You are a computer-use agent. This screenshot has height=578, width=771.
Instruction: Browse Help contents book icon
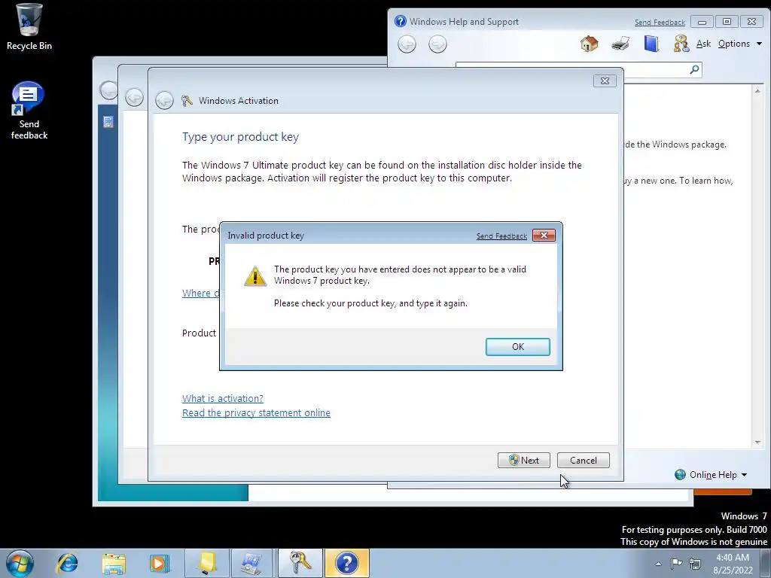click(651, 44)
